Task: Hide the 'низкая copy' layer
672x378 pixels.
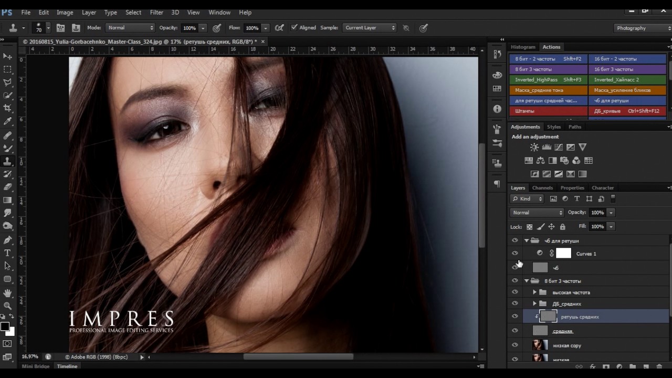Action: [514, 345]
